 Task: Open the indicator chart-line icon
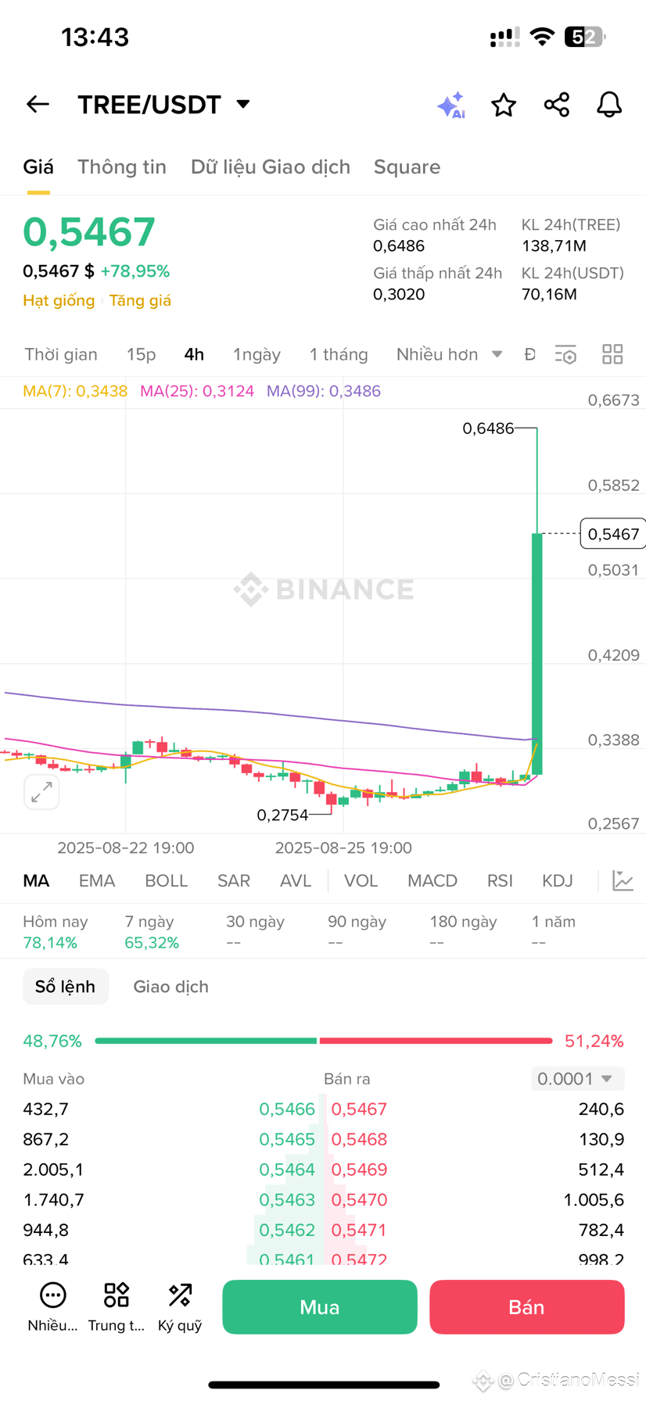tap(623, 880)
